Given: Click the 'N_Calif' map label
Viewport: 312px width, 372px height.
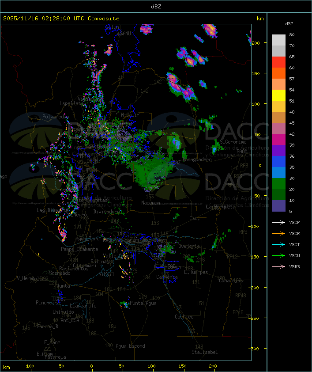Looking at the screenshot, I should (130, 115).
